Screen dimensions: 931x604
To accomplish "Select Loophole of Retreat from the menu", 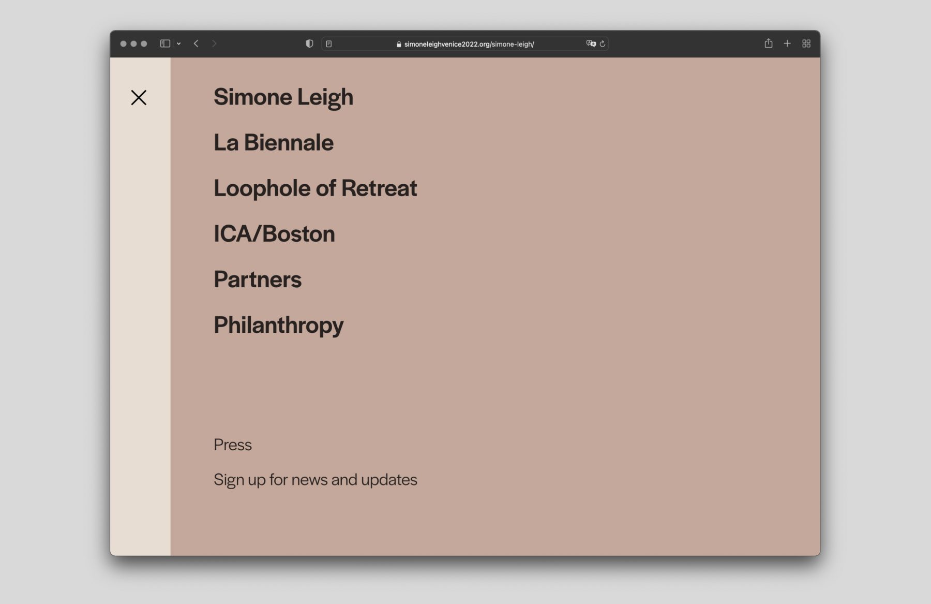I will coord(315,188).
